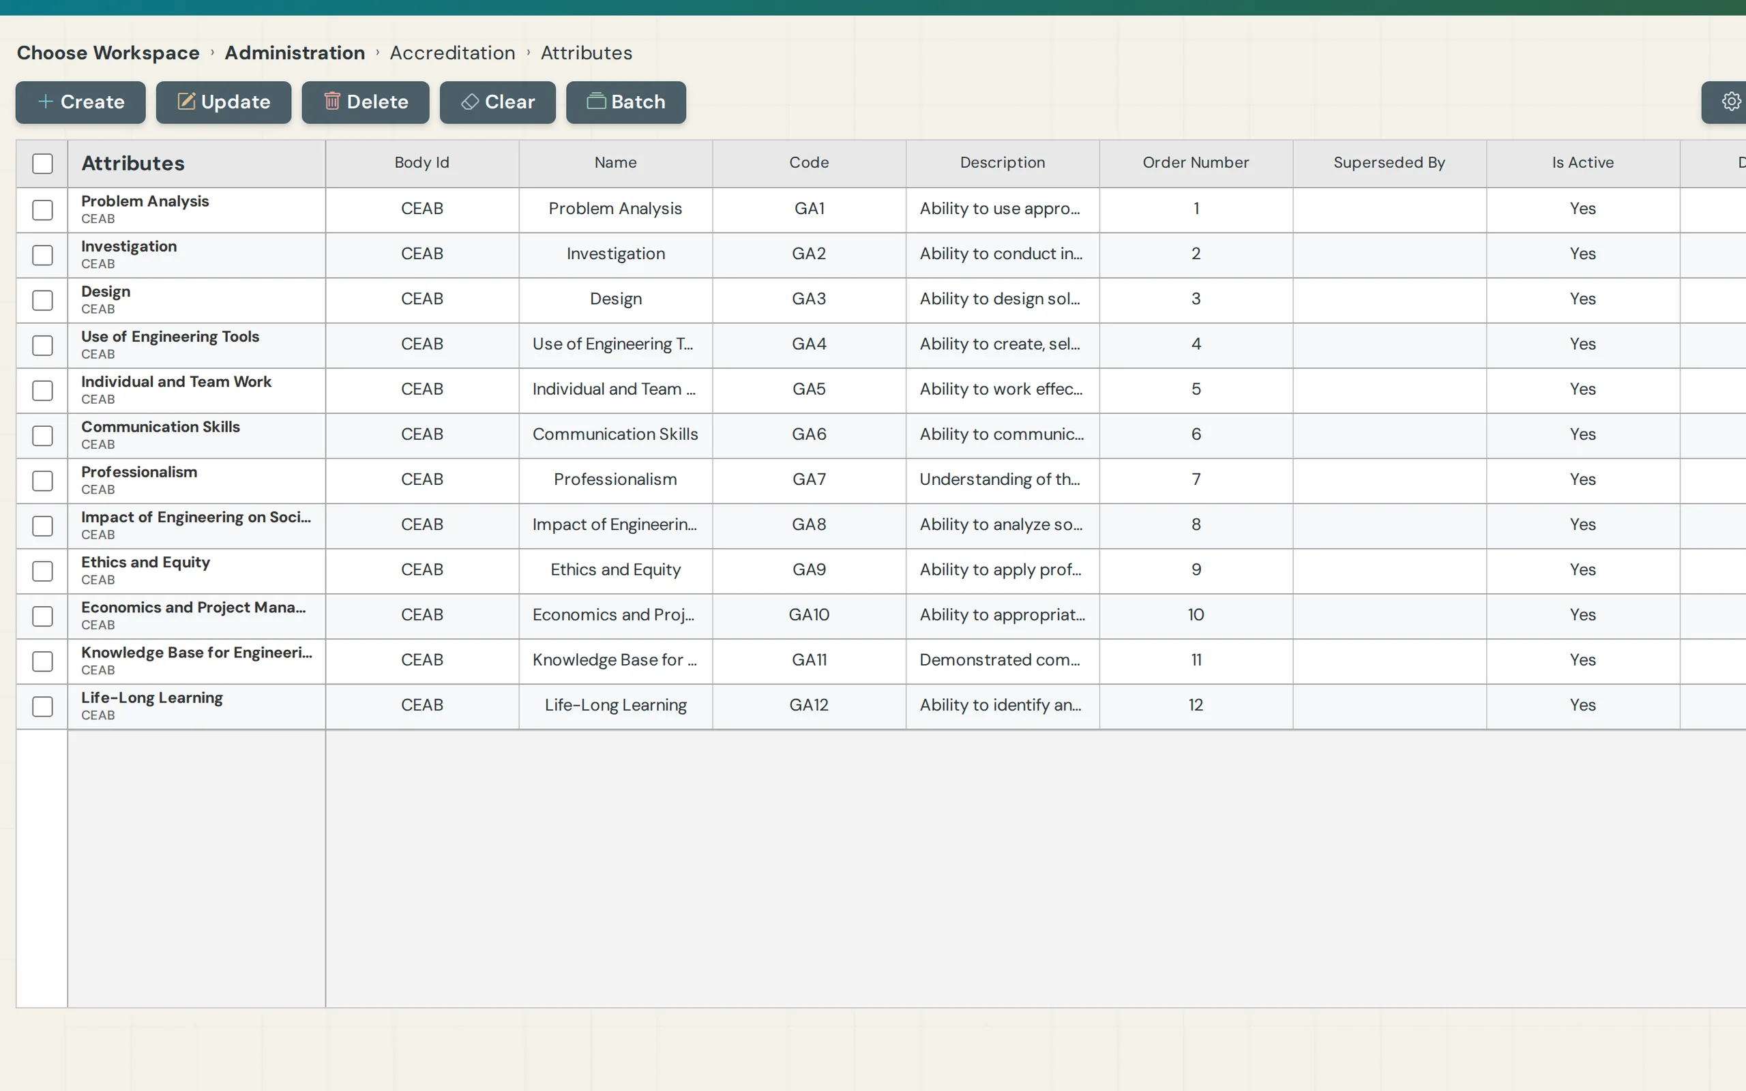Open the Administration breadcrumb
This screenshot has width=1746, height=1091.
click(295, 53)
